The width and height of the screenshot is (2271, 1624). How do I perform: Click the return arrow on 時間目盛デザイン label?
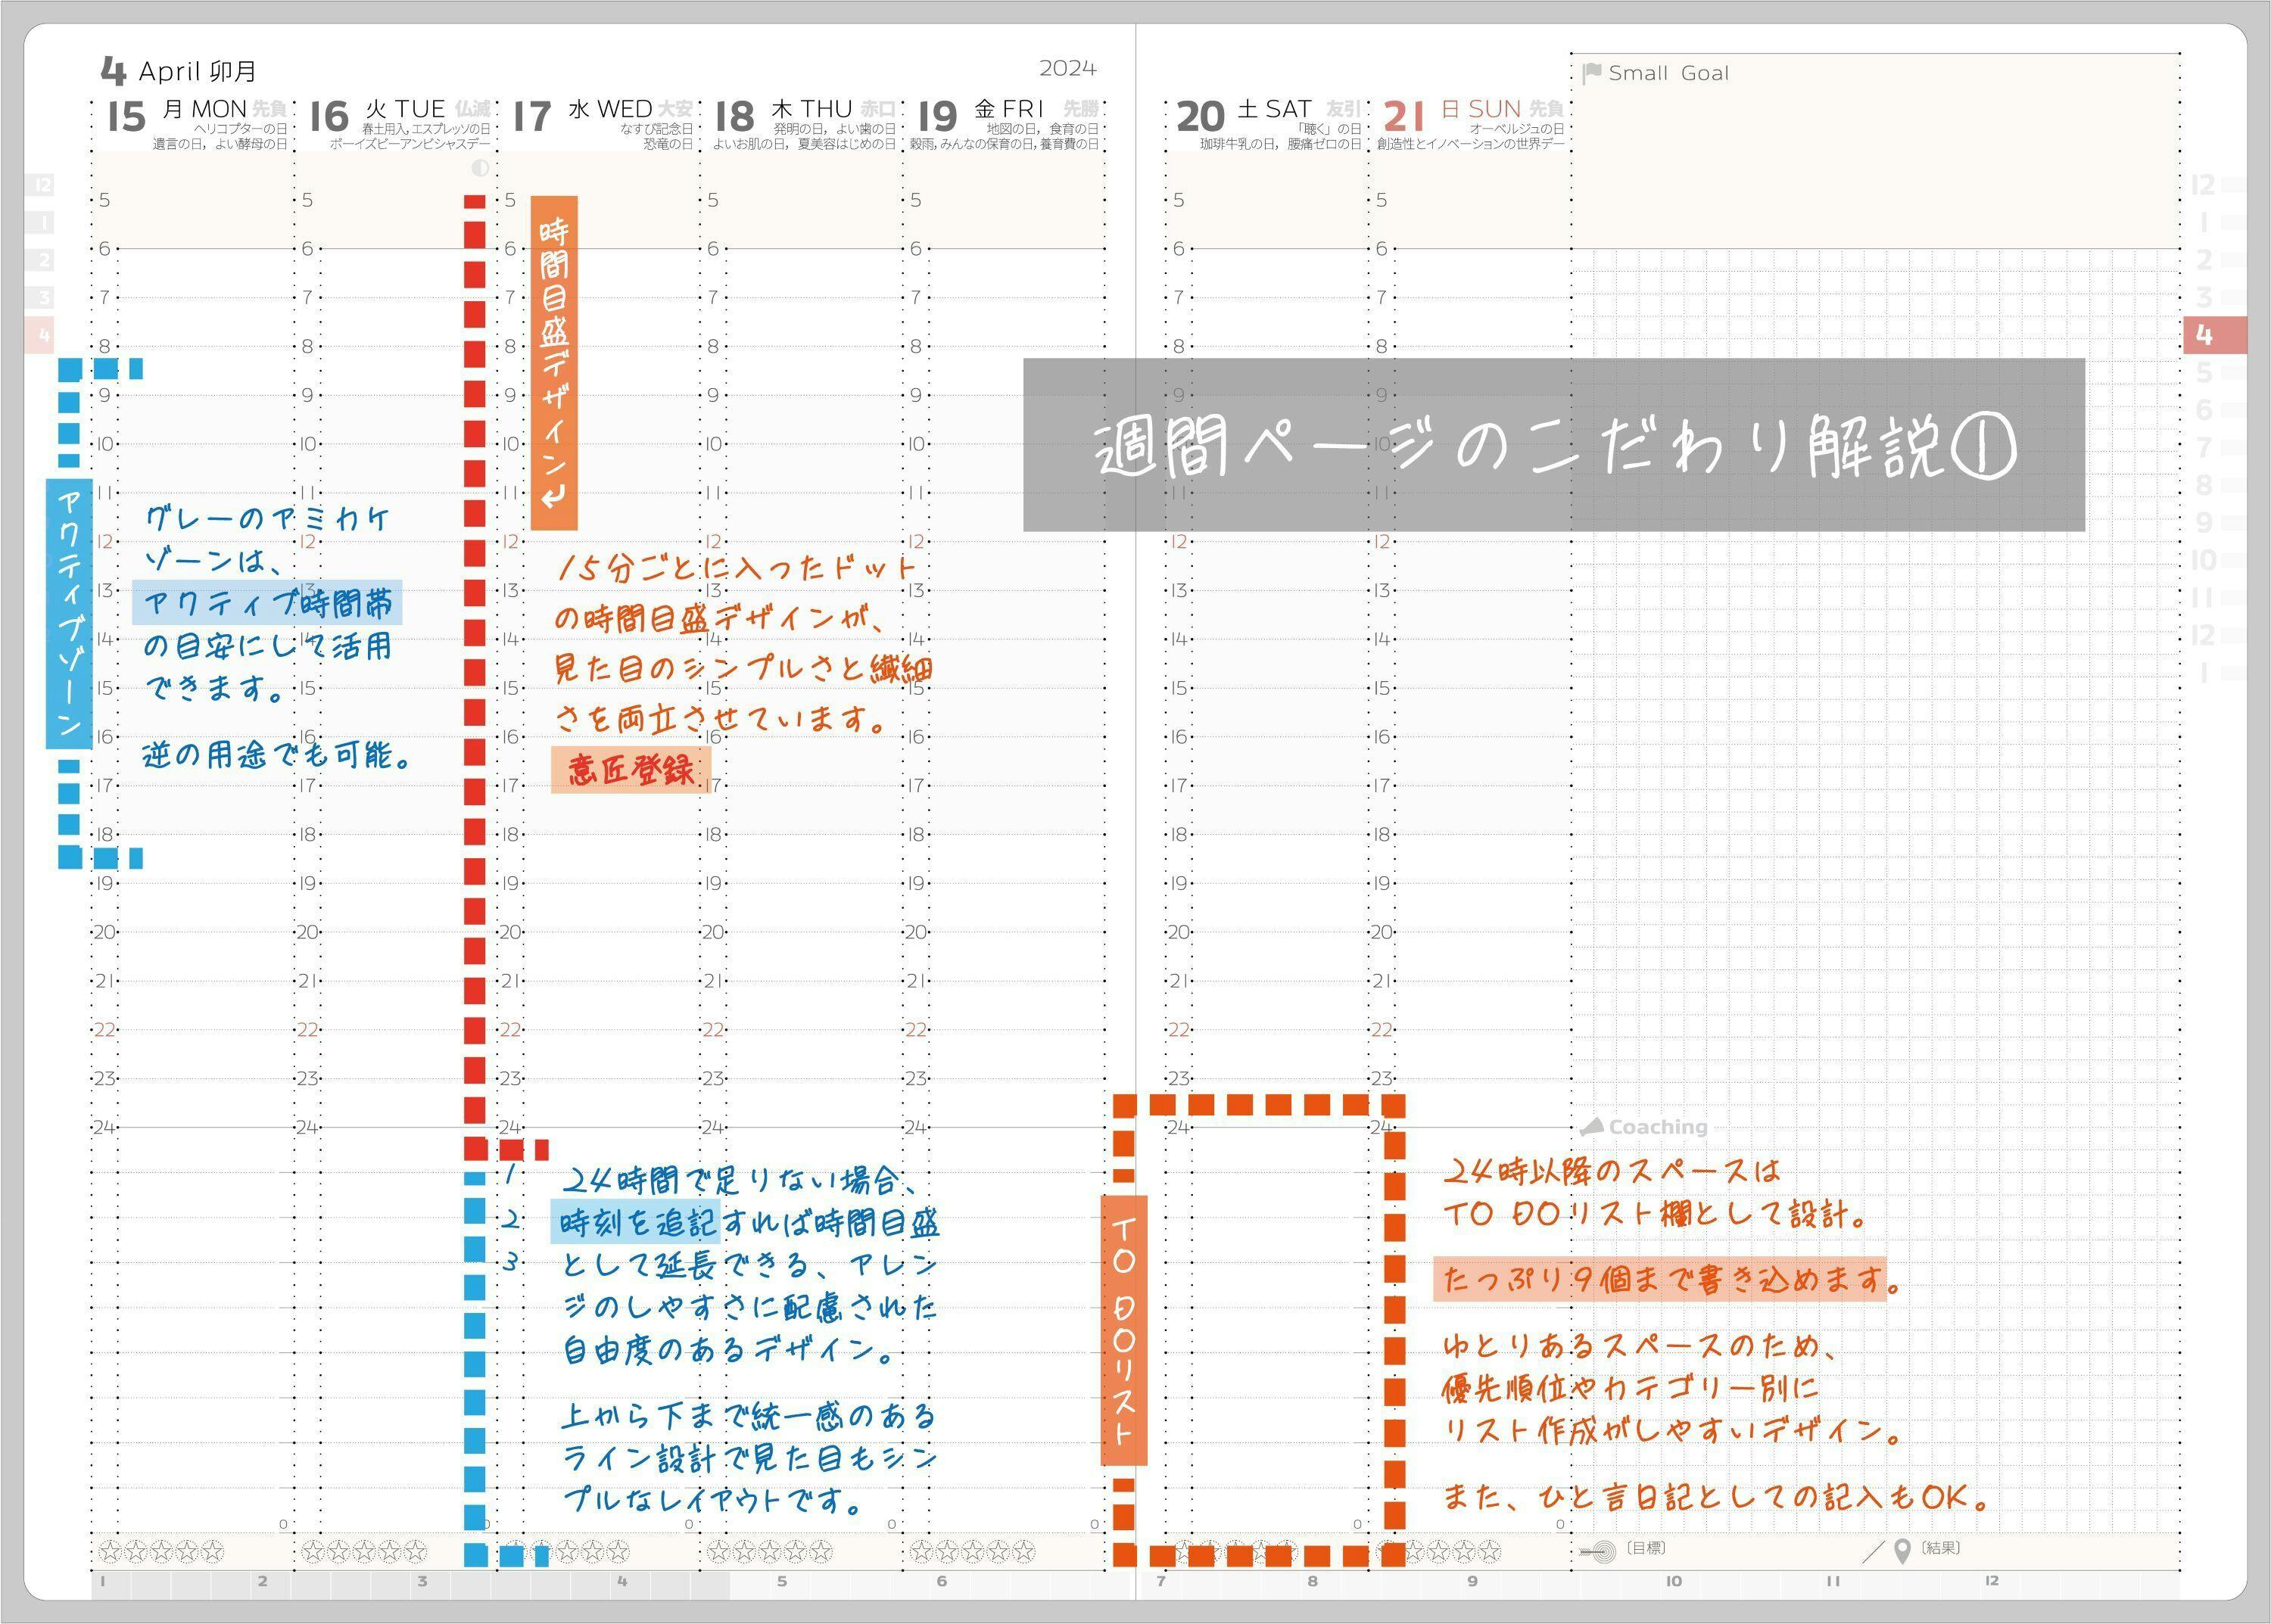(553, 495)
